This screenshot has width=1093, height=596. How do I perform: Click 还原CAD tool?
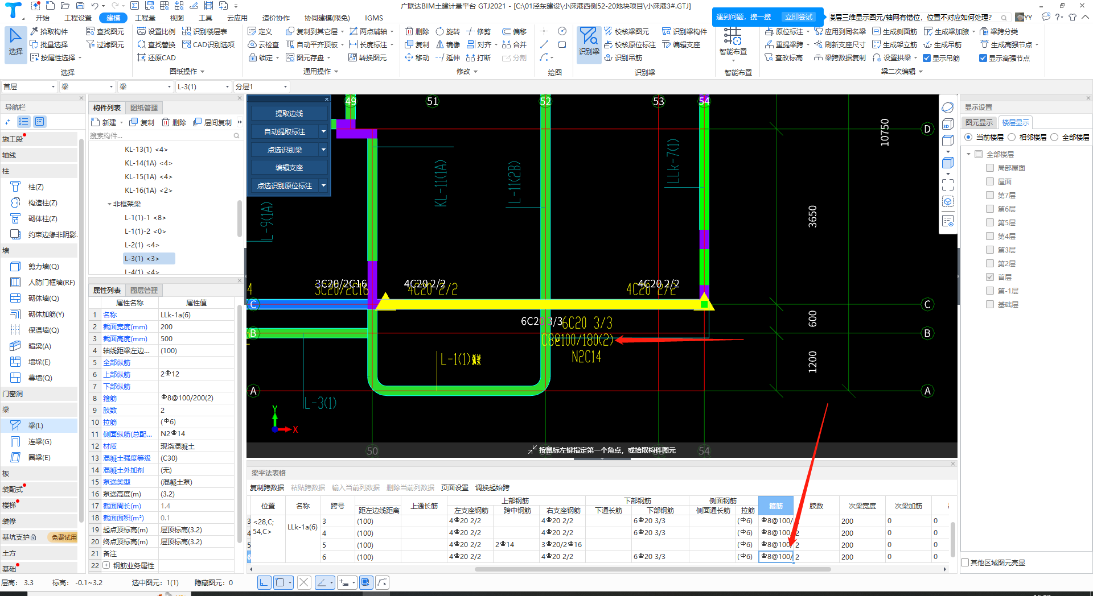[x=157, y=57]
